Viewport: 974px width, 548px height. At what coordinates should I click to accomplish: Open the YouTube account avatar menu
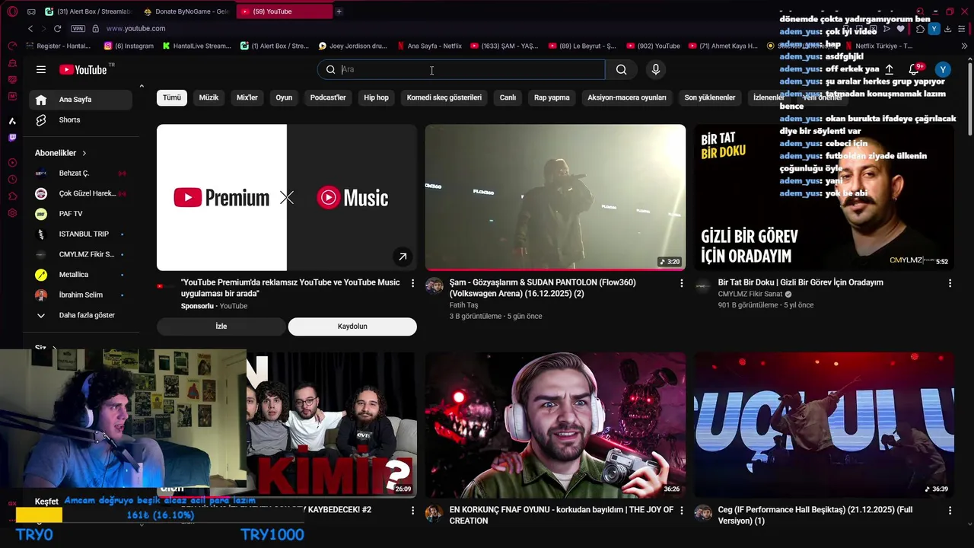click(943, 69)
